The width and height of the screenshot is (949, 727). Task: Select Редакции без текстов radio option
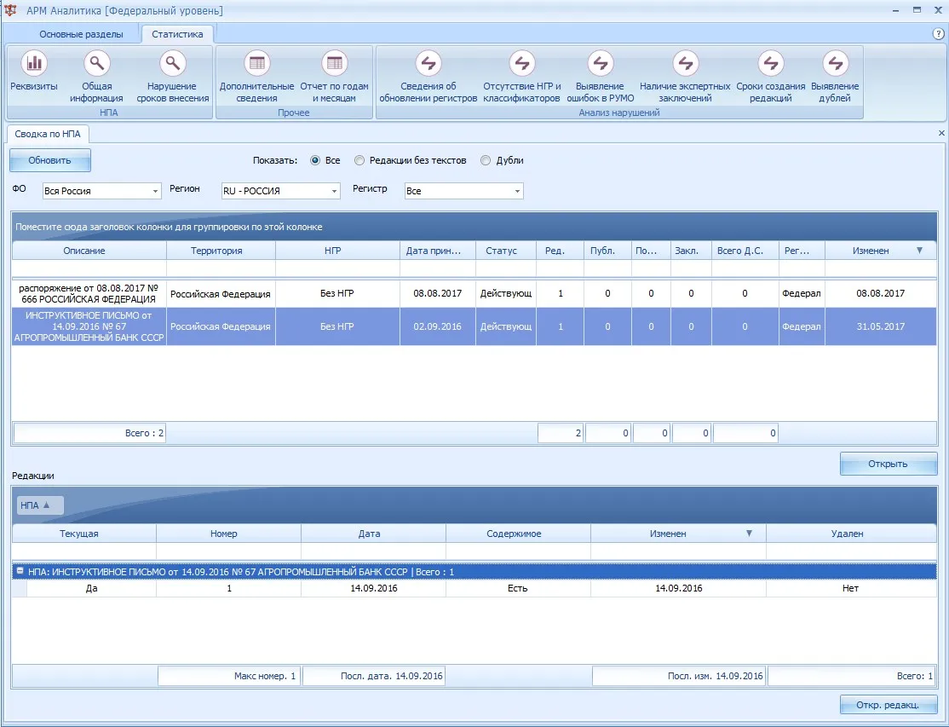click(x=359, y=160)
